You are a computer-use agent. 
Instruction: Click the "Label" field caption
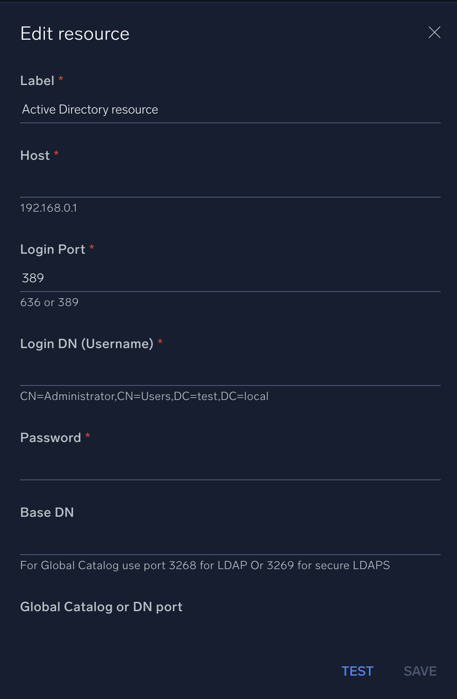click(x=37, y=81)
